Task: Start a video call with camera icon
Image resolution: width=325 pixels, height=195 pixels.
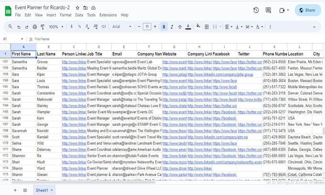Action: point(282,10)
